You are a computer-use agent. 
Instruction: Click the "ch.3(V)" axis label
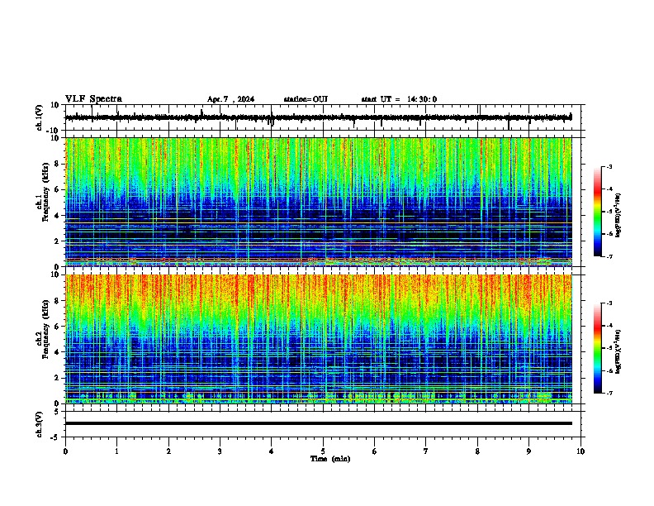coord(40,424)
